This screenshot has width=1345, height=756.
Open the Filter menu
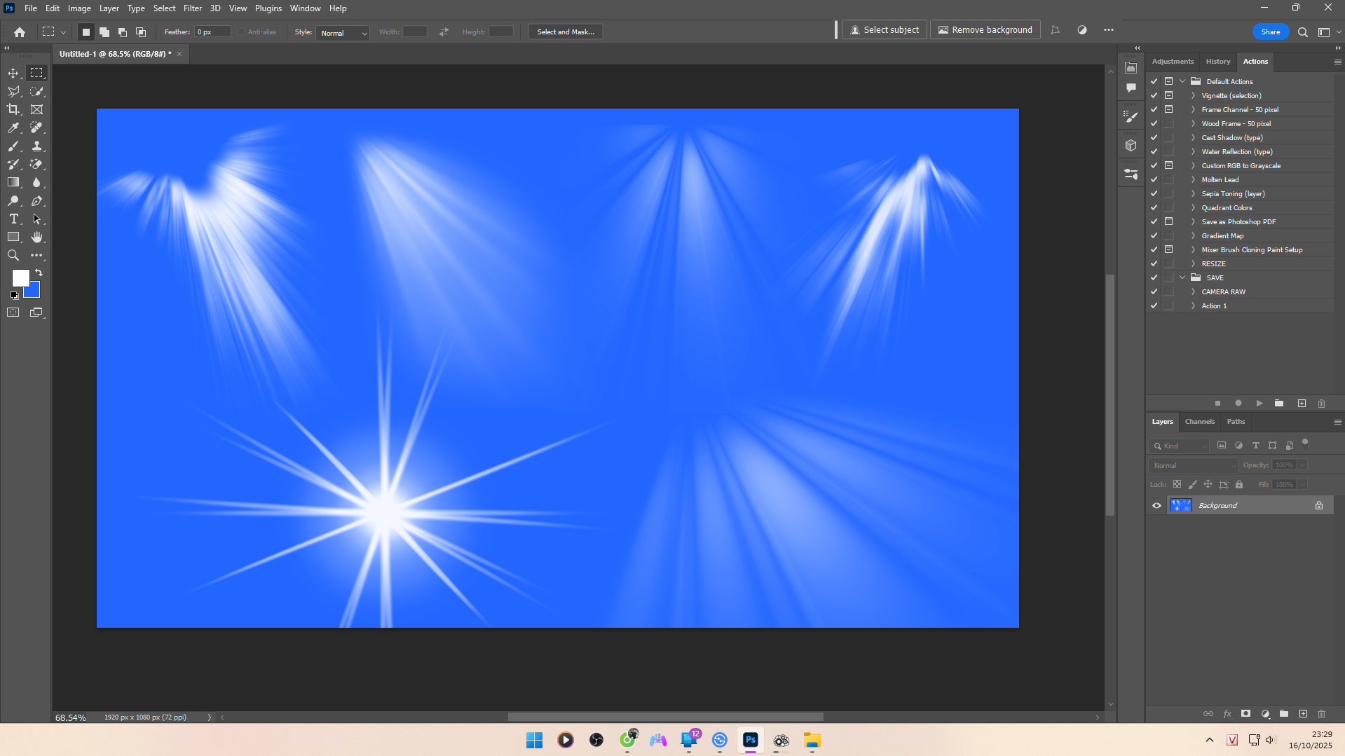(x=192, y=8)
